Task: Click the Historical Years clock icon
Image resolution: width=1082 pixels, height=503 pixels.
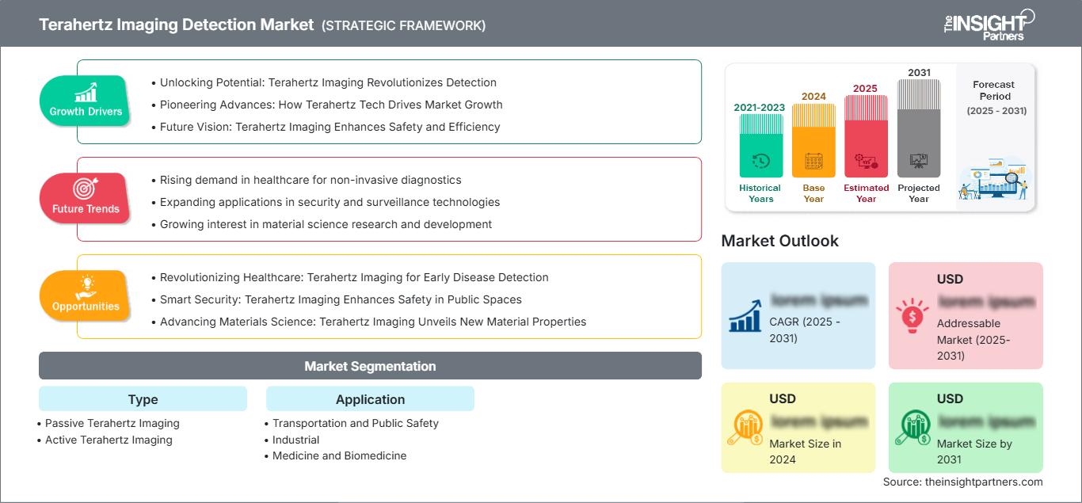Action: (x=760, y=161)
